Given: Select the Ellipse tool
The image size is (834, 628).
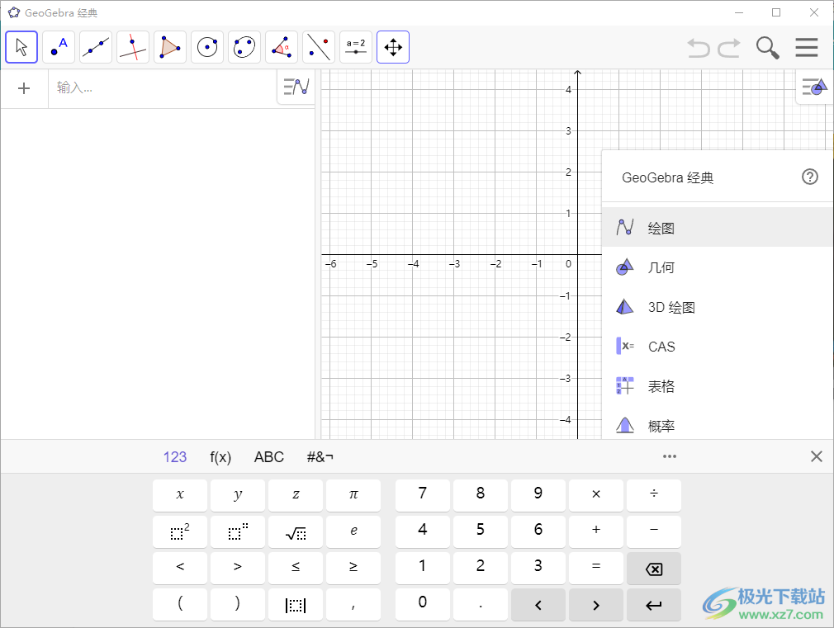Looking at the screenshot, I should [x=244, y=47].
